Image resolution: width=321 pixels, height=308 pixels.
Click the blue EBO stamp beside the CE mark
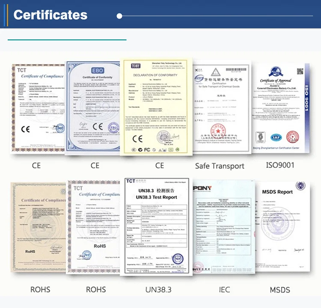(x=113, y=127)
